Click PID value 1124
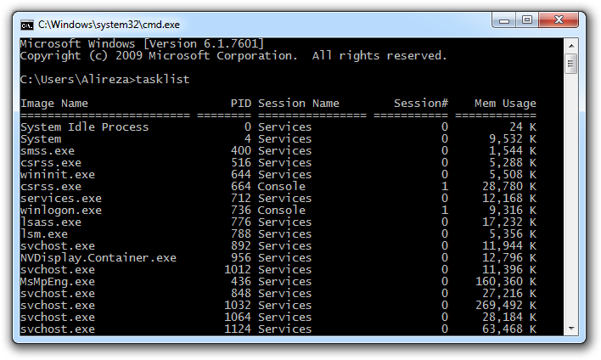The image size is (601, 360). [x=238, y=329]
